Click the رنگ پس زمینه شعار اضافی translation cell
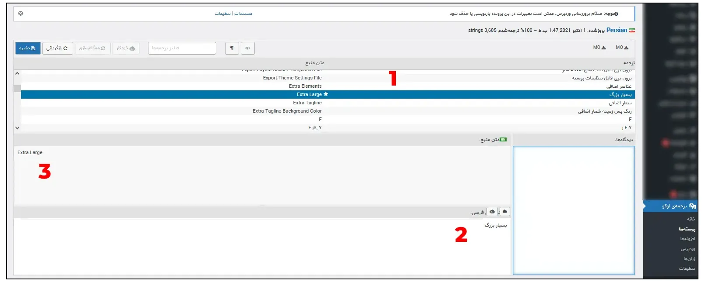The width and height of the screenshot is (705, 282). point(605,111)
